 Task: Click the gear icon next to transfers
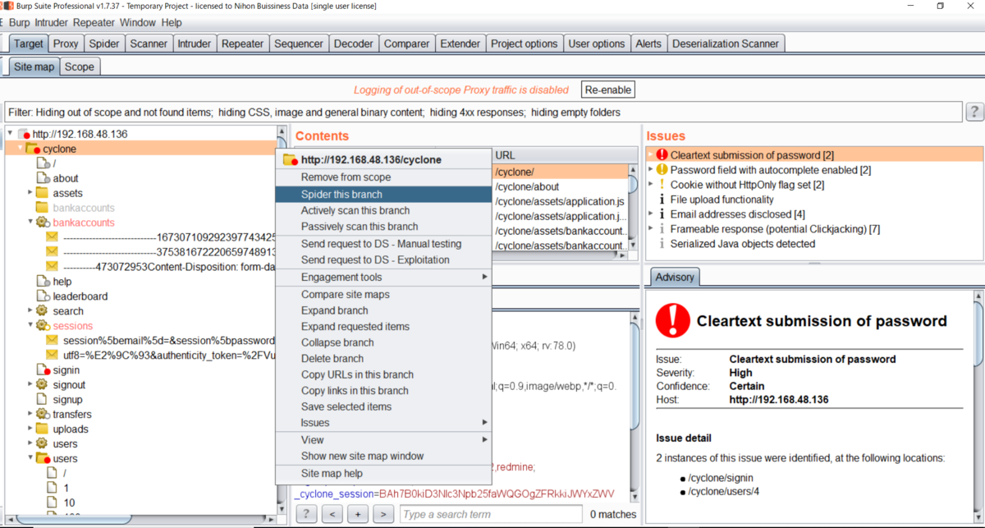point(42,415)
